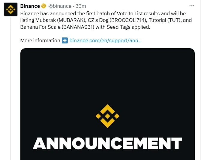Click the yellow Binance logo in image
Viewport: 201px width, 160px height.
[x=107, y=116]
